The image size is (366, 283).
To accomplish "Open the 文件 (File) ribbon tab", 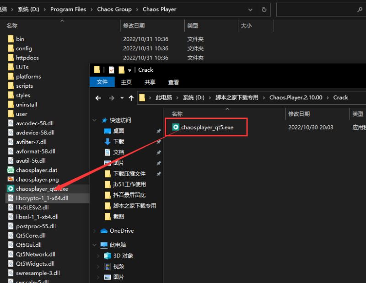I will 102,82.
